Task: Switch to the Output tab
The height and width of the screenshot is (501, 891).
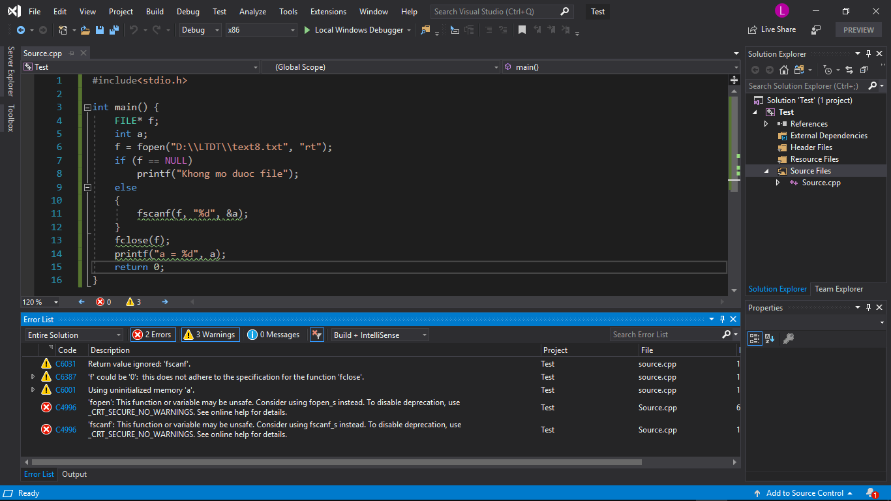Action: [x=74, y=474]
